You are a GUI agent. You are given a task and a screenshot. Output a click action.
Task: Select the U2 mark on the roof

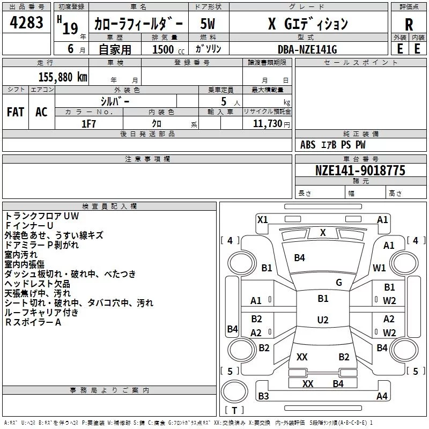tap(323, 320)
